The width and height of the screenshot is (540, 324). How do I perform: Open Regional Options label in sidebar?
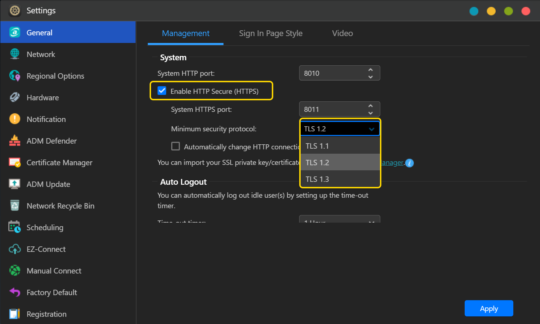(55, 76)
